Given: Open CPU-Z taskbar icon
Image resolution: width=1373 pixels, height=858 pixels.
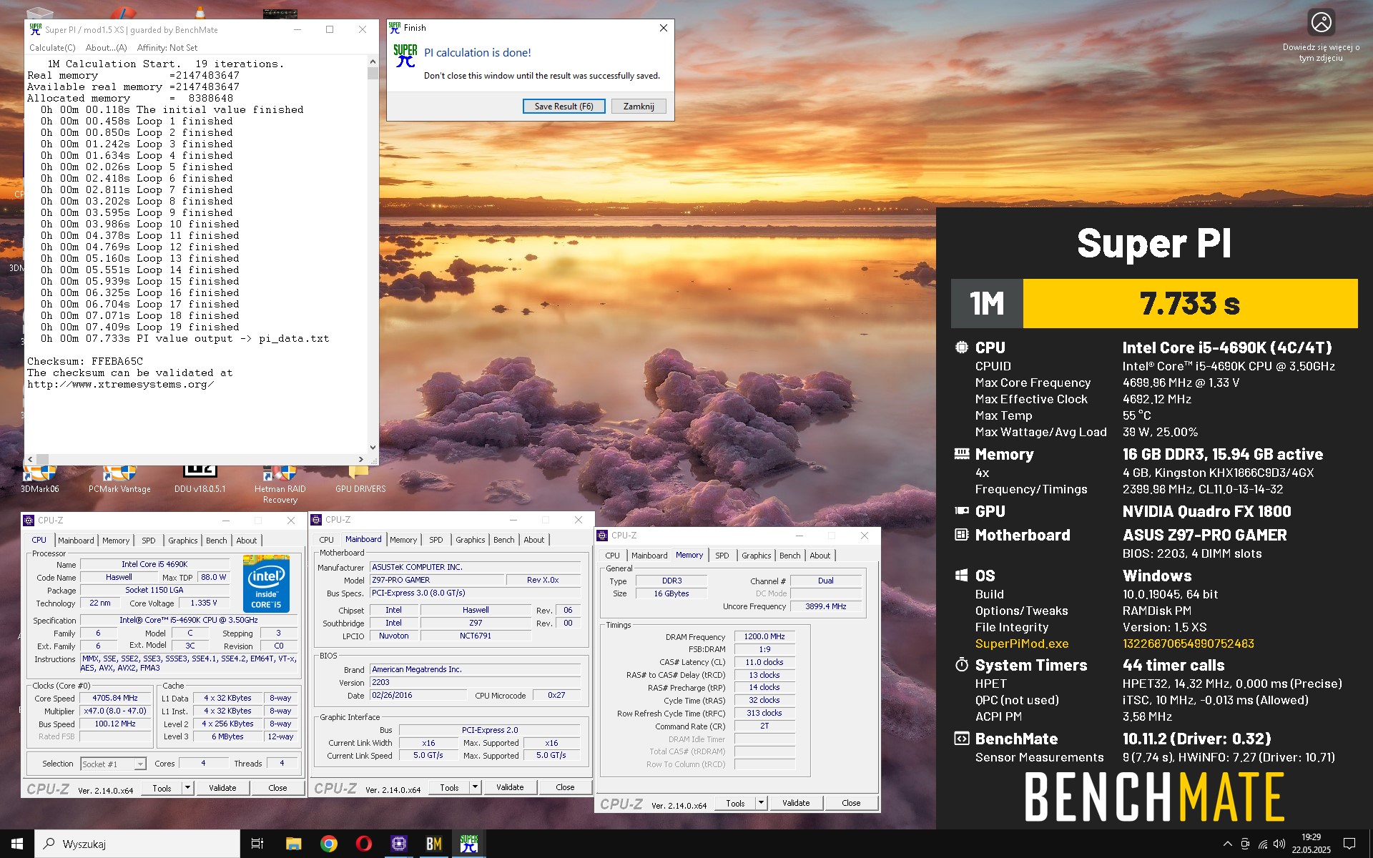Looking at the screenshot, I should (398, 844).
